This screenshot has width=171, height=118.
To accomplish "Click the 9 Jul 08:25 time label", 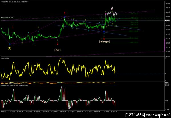I will (x=62, y=112).
